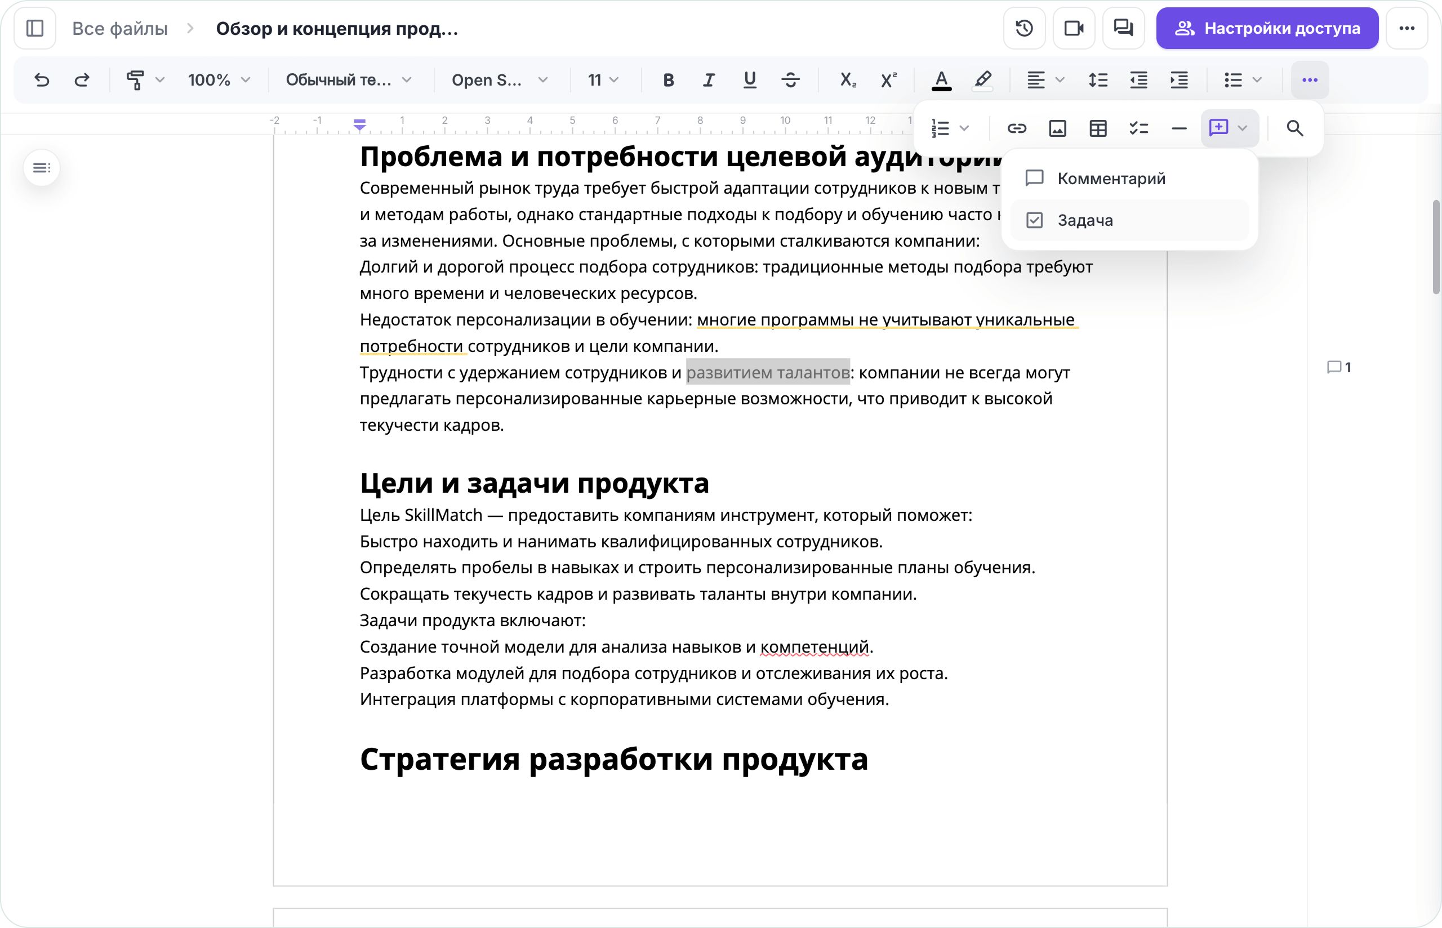Click the vertical scrollbar thumb

click(x=1436, y=247)
